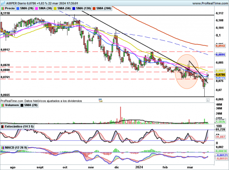
Task: Select the Precio tab label
Action: [10, 8]
